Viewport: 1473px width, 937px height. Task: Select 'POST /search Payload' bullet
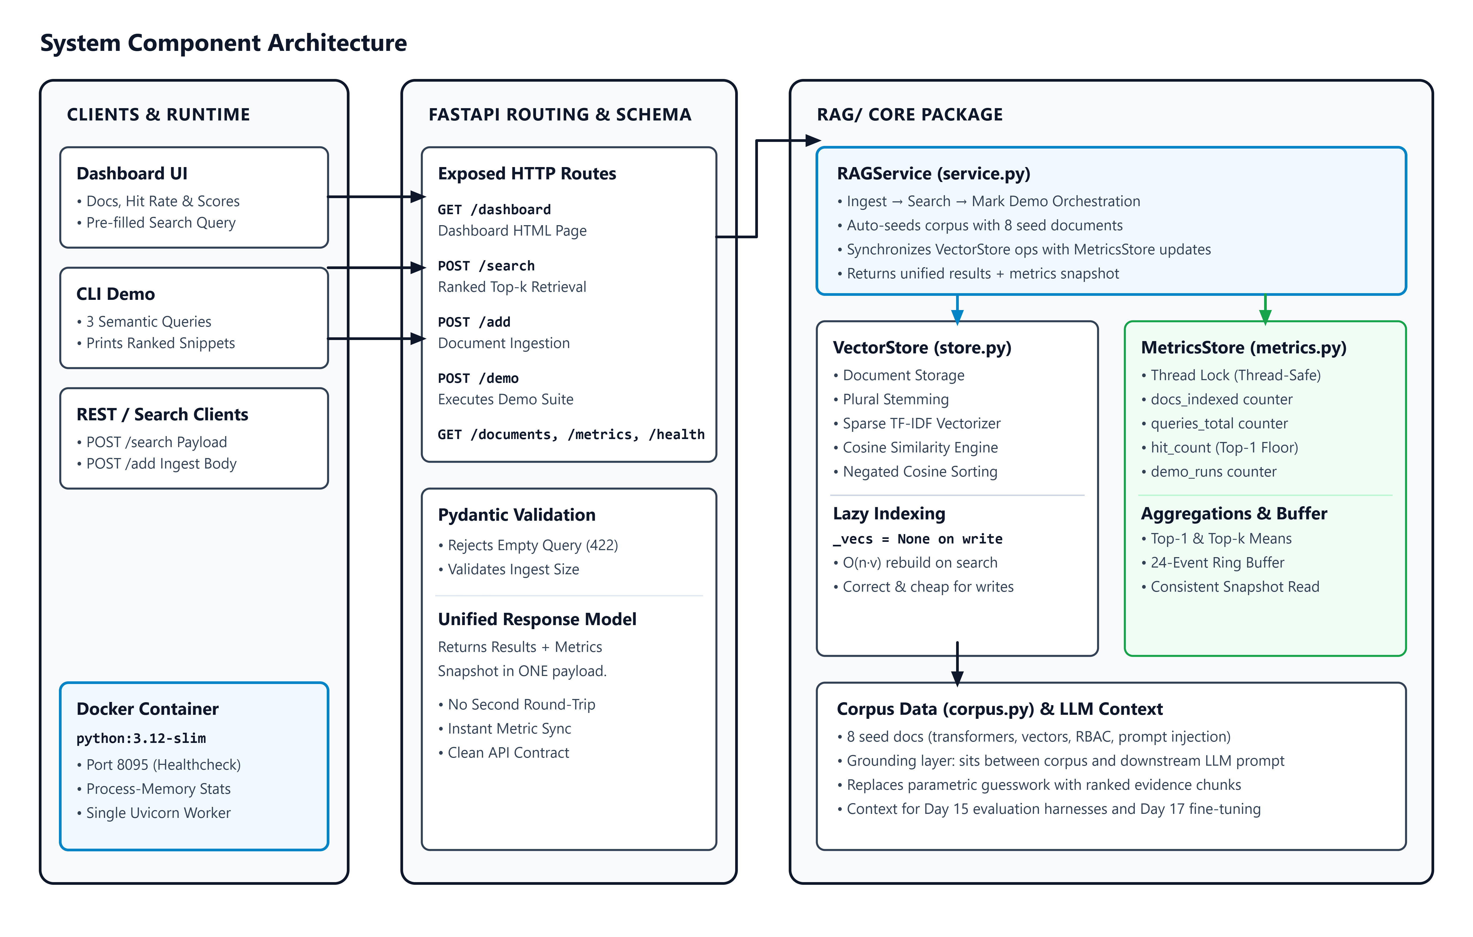[152, 442]
